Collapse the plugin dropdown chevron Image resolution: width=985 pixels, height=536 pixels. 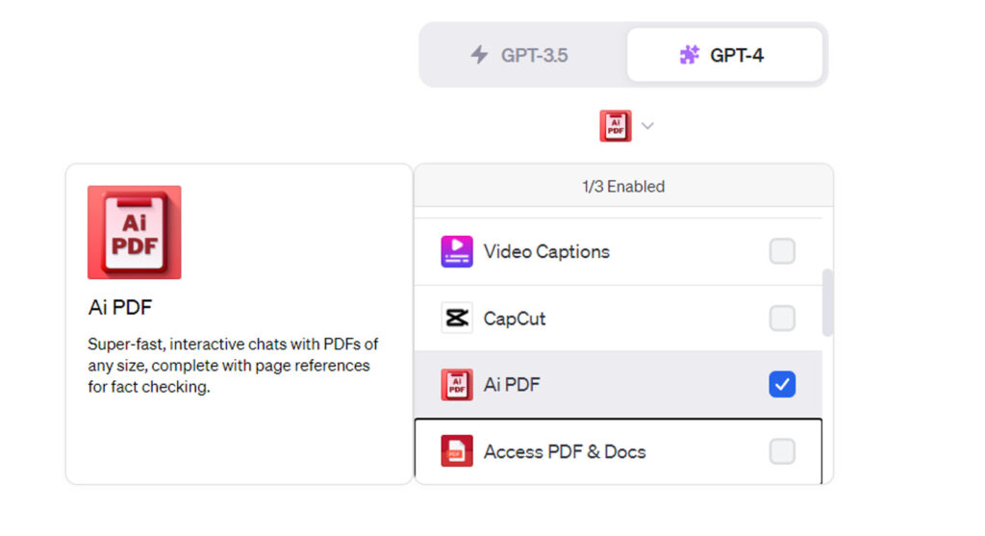point(647,126)
